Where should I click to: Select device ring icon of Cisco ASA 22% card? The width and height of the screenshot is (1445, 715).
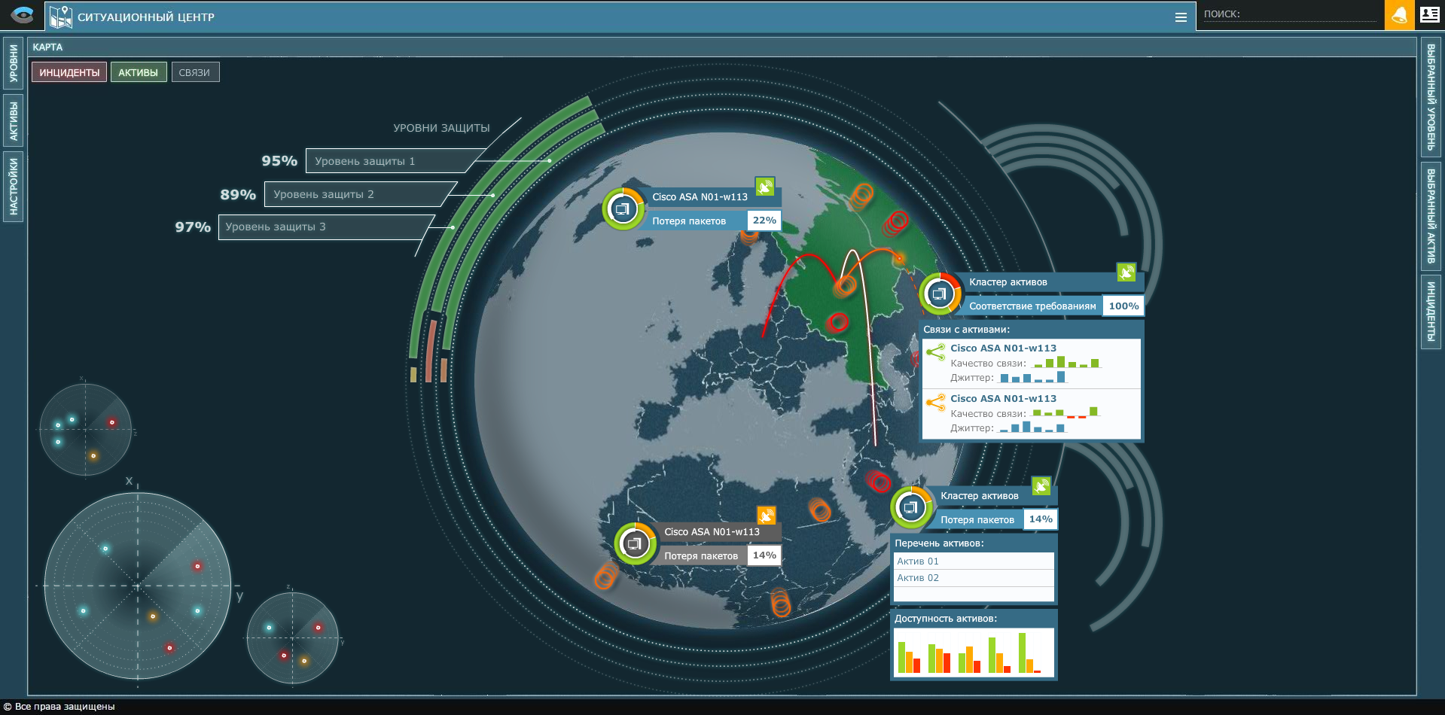(x=623, y=208)
